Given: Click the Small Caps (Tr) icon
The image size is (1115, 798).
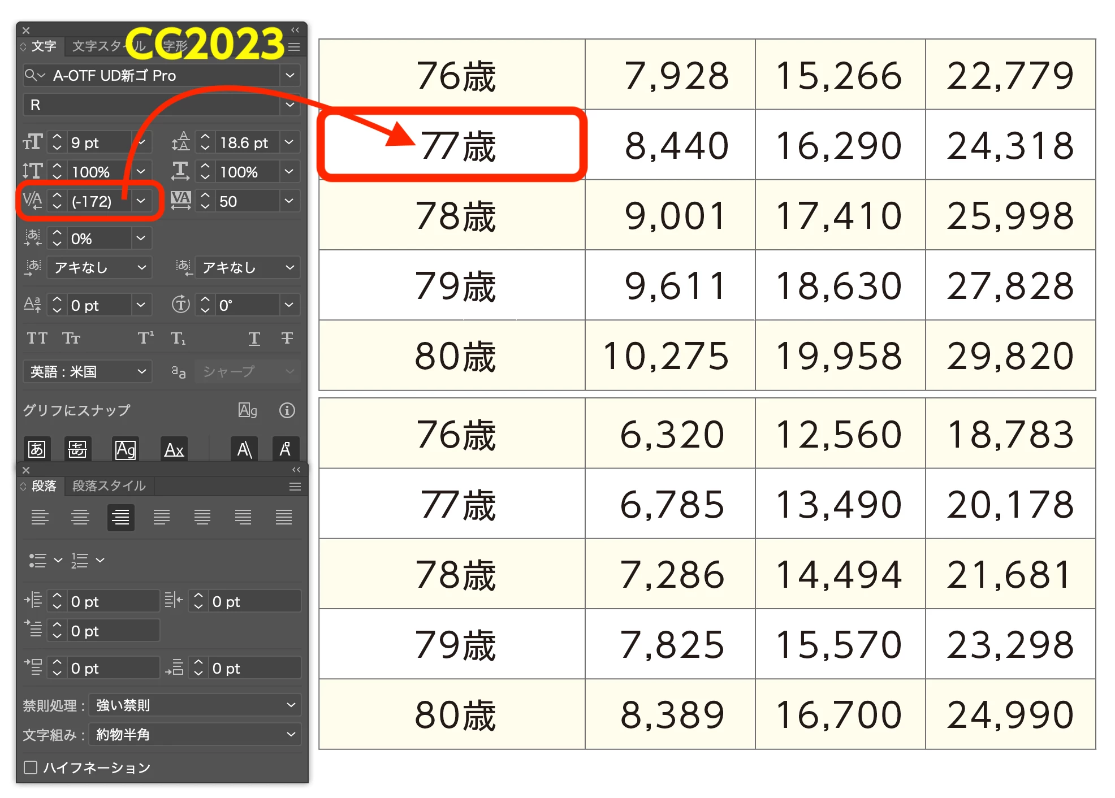Looking at the screenshot, I should coord(71,338).
